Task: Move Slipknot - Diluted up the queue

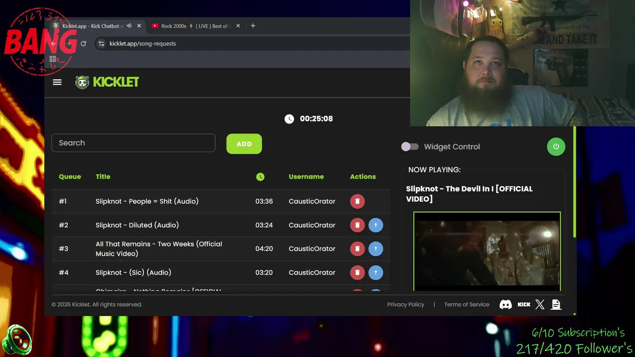Action: 376,225
